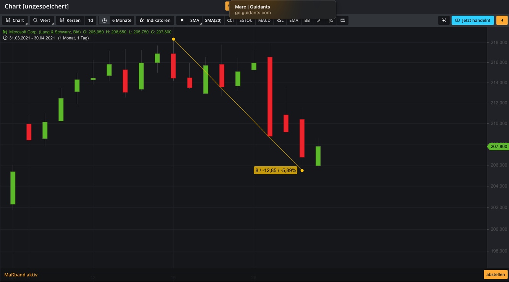Open the Chart menu dropdown
The height and width of the screenshot is (282, 509).
(15, 20)
